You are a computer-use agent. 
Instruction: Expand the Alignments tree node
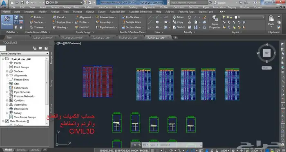click(x=7, y=76)
